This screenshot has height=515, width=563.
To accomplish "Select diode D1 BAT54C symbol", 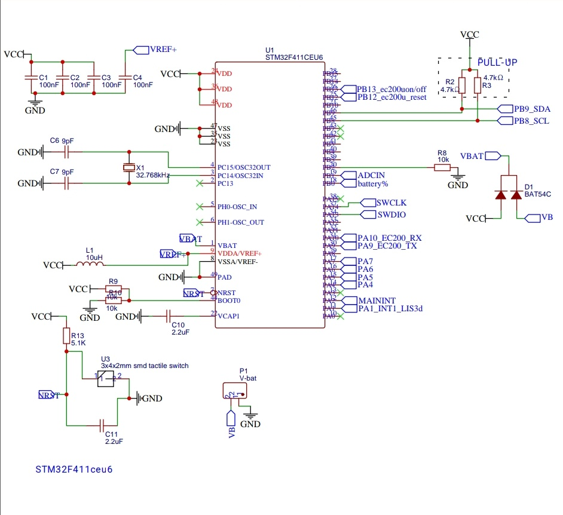I will 509,195.
